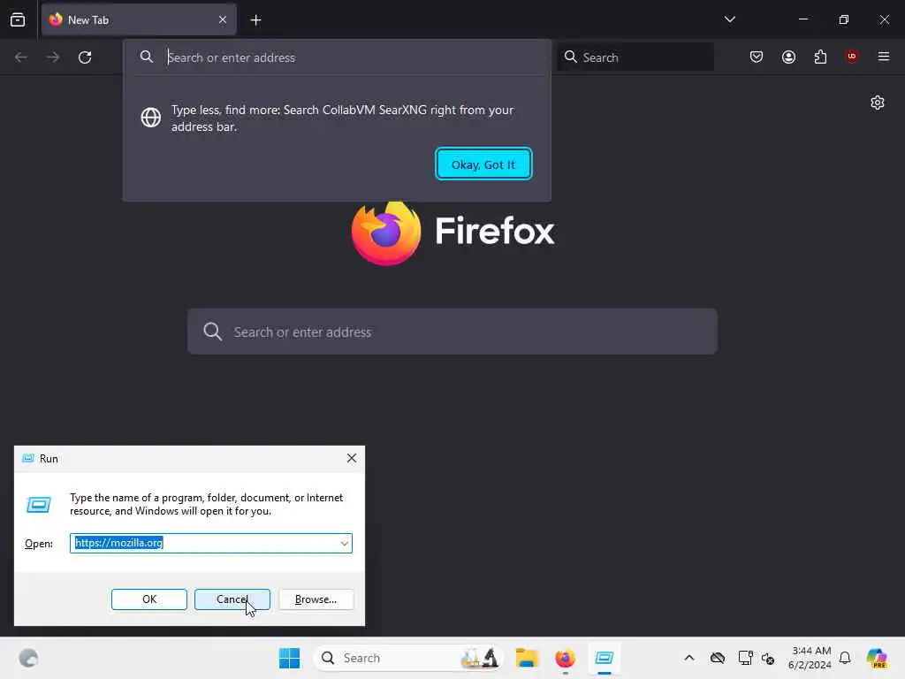This screenshot has height=679, width=905.
Task: Close the New Tab tab
Action: pos(222,19)
